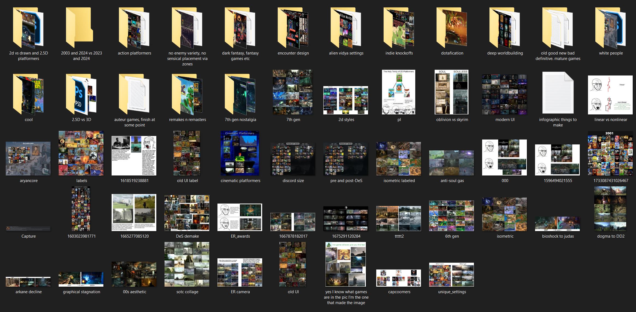Select the 'sotc collage' image thumbnail
This screenshot has width=636, height=312.
[187, 264]
